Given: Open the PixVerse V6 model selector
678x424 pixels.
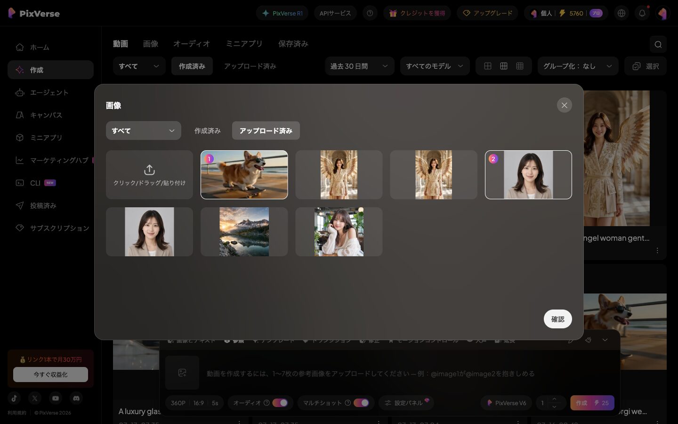Looking at the screenshot, I should 506,403.
